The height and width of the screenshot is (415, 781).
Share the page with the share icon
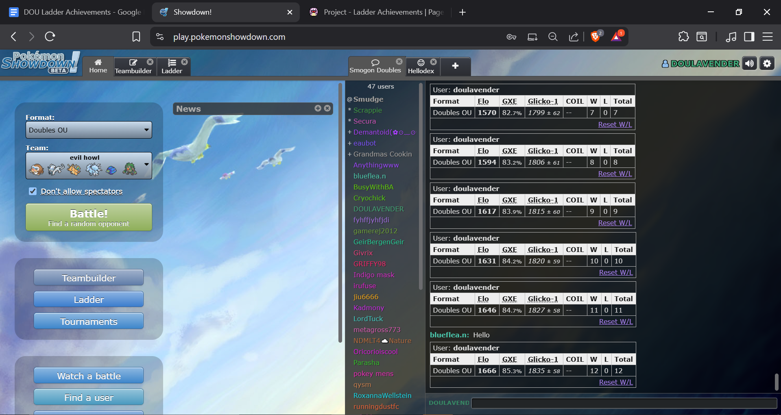coord(574,37)
